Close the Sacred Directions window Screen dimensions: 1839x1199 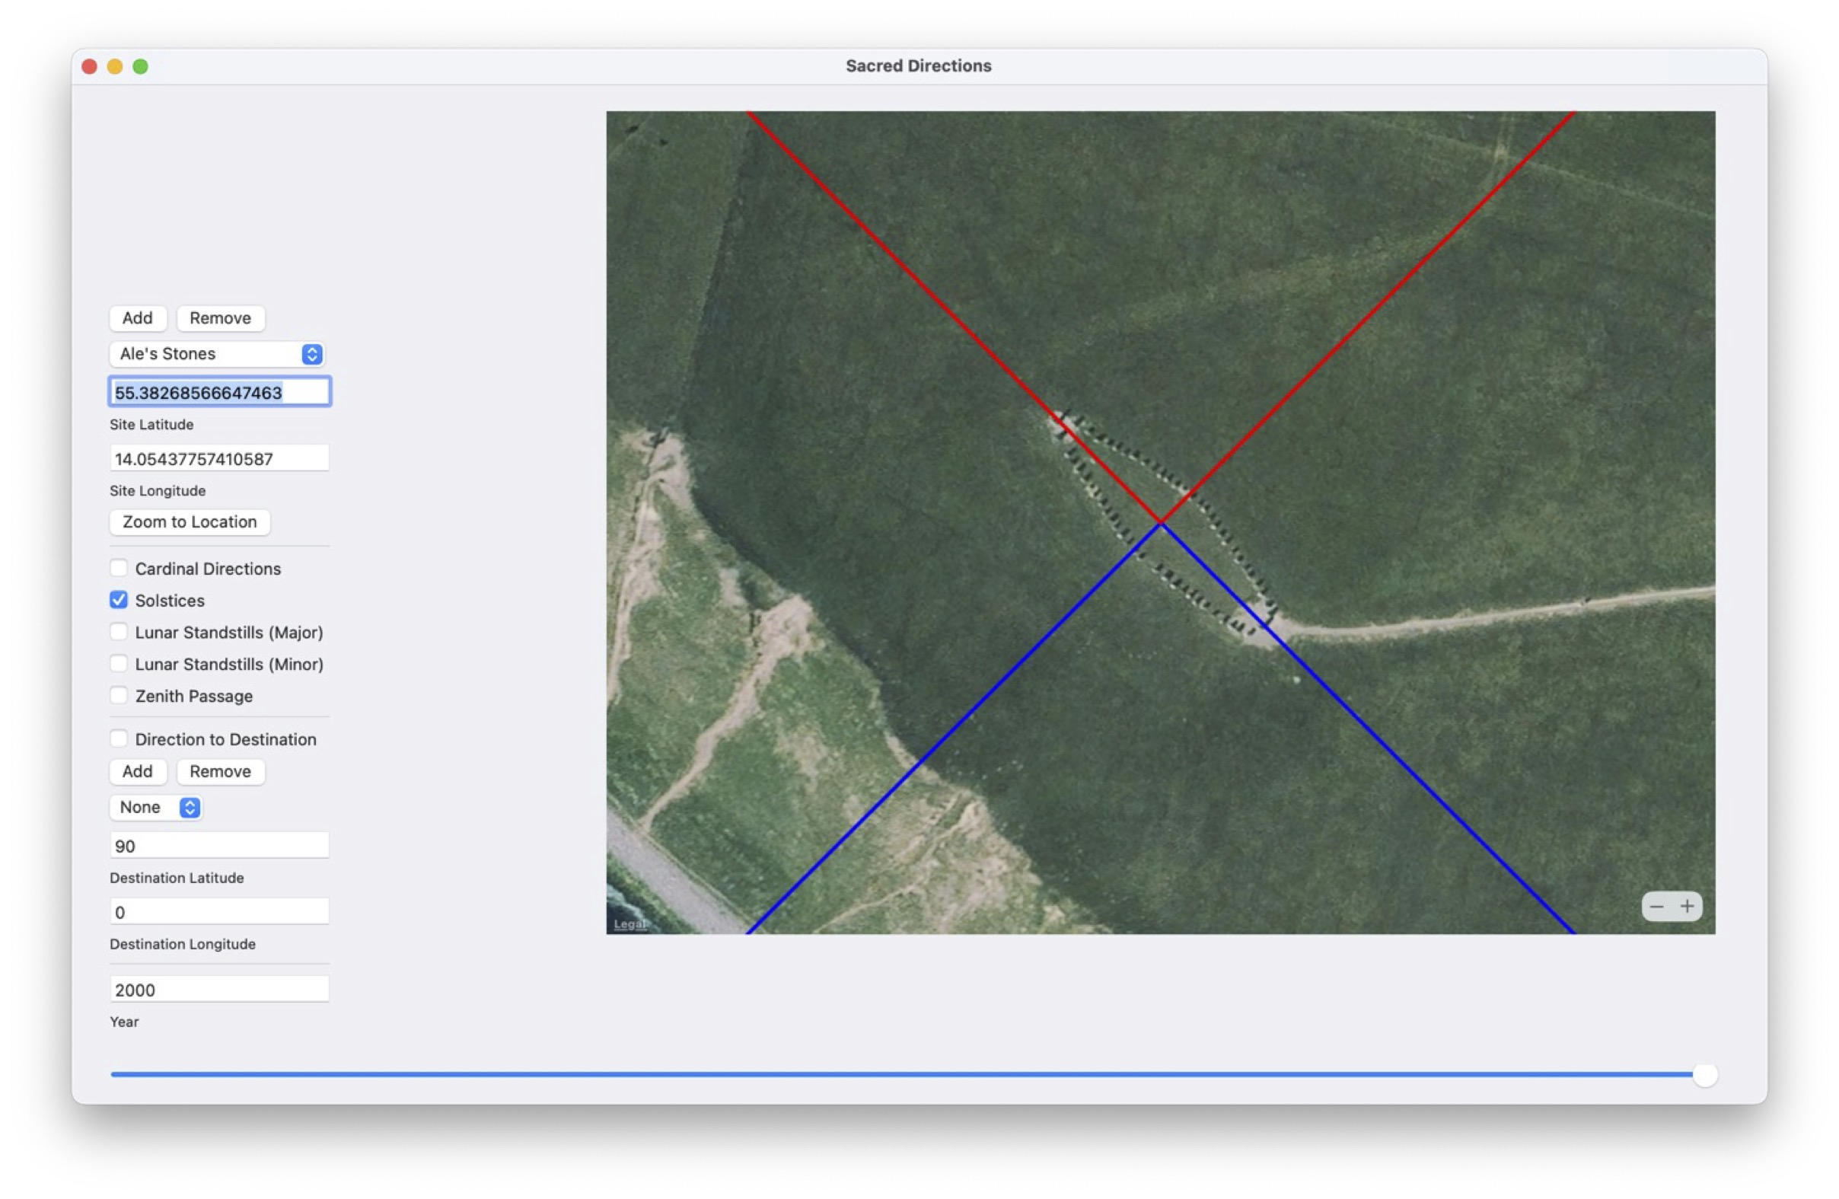point(90,66)
